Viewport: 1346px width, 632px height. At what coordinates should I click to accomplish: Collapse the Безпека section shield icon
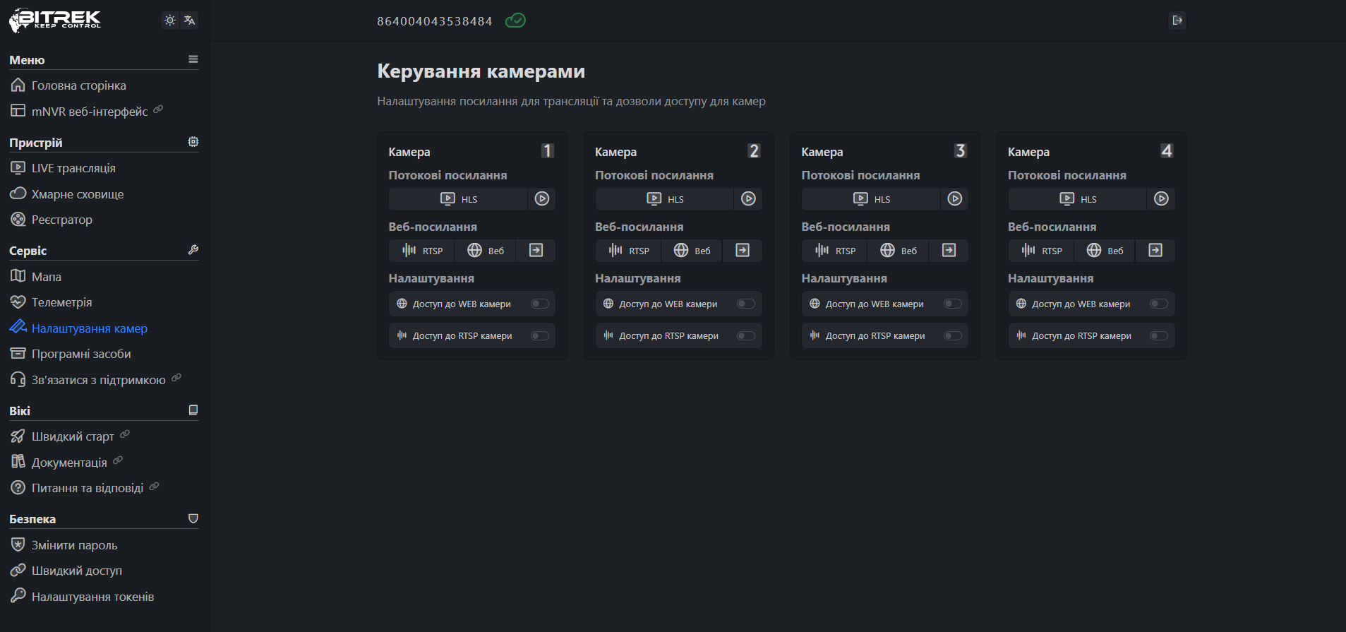pos(193,518)
